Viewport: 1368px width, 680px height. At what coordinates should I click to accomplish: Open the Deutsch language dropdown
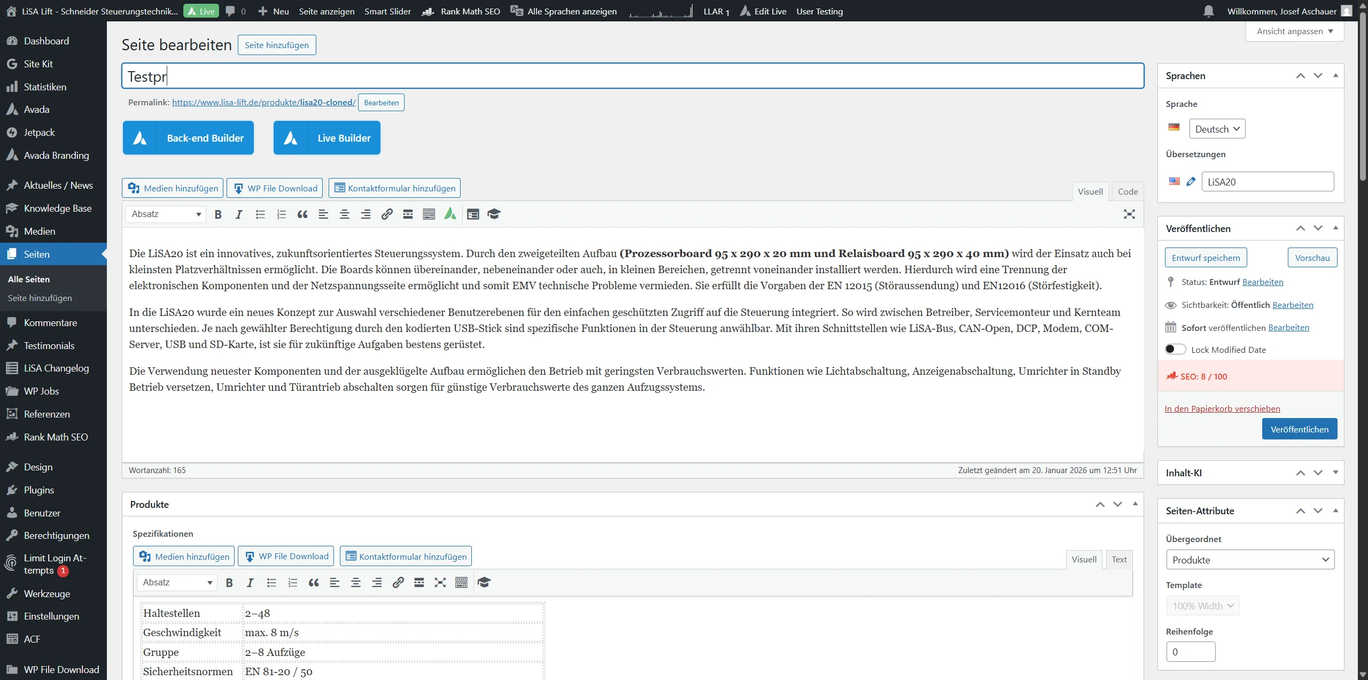click(x=1217, y=128)
